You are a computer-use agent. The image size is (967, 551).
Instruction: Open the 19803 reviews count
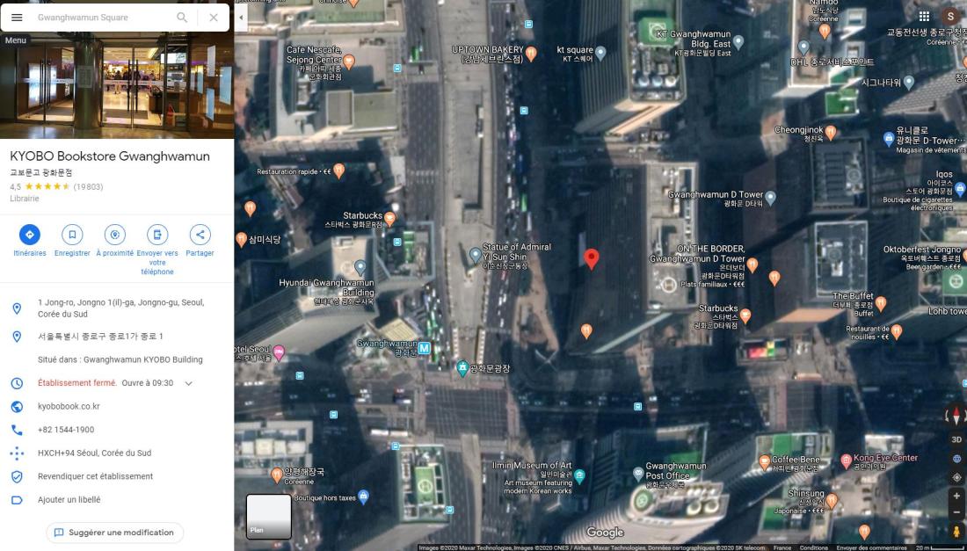click(88, 187)
